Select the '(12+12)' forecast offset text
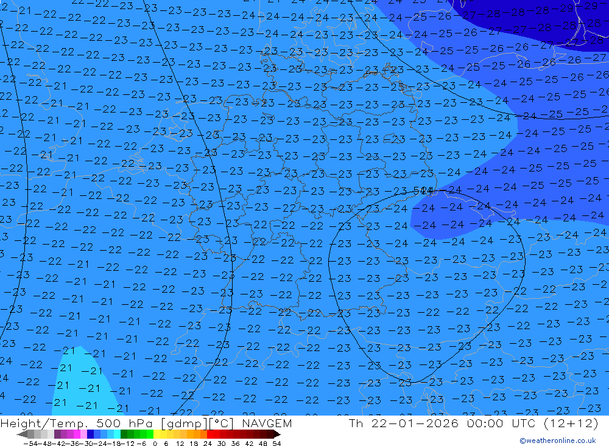The image size is (609, 446). click(571, 423)
